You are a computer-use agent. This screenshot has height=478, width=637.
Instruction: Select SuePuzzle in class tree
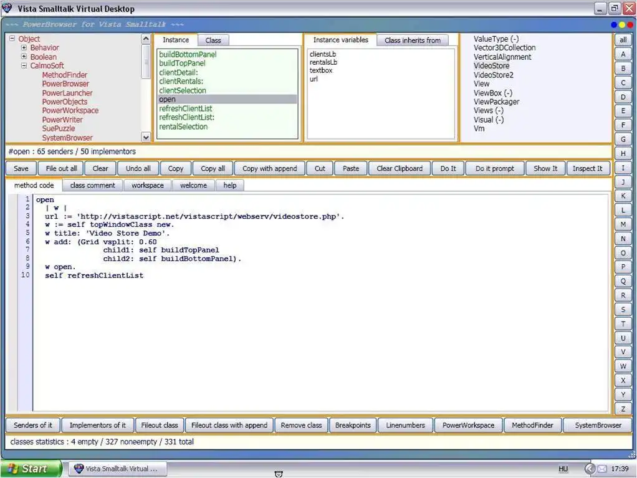[59, 128]
